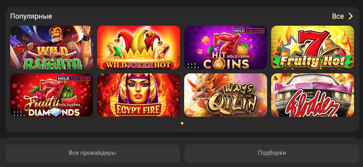Screen dimensions: 363x167
Task: Launch the Egypt Fire slot game
Action: click(x=139, y=95)
